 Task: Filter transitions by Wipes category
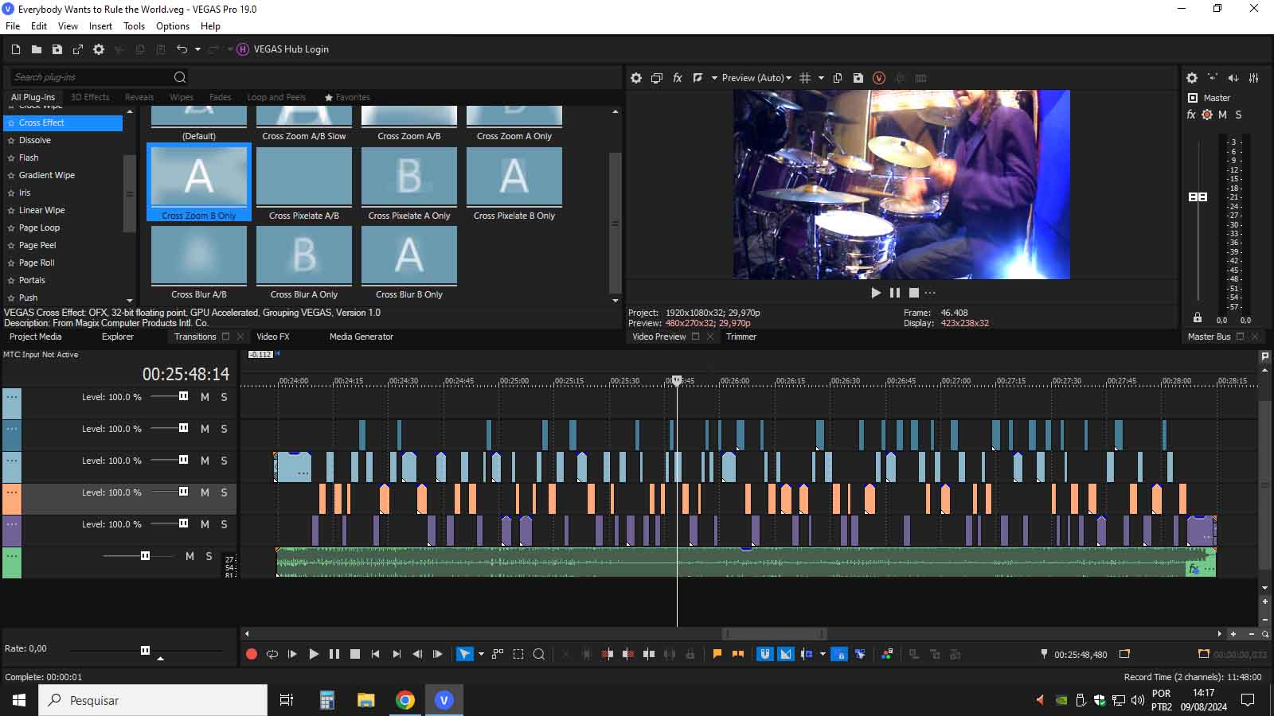point(182,97)
